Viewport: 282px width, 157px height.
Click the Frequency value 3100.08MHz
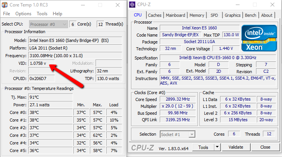(x=75, y=56)
